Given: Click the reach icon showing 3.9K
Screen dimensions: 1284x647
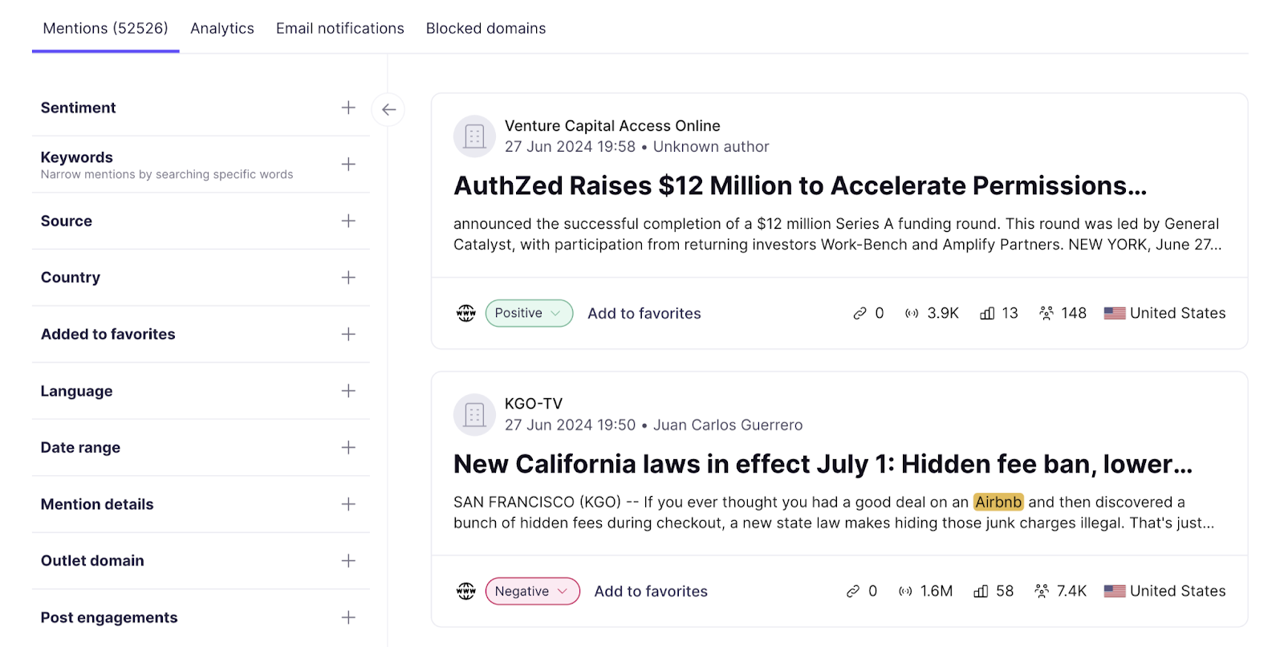Looking at the screenshot, I should click(x=912, y=313).
